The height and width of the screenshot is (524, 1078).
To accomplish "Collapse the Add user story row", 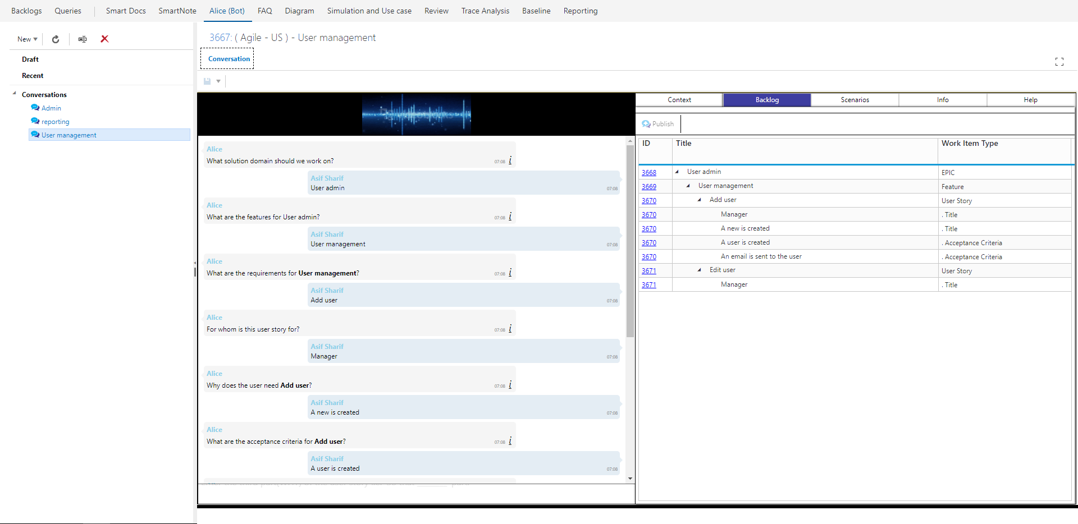I will (700, 200).
